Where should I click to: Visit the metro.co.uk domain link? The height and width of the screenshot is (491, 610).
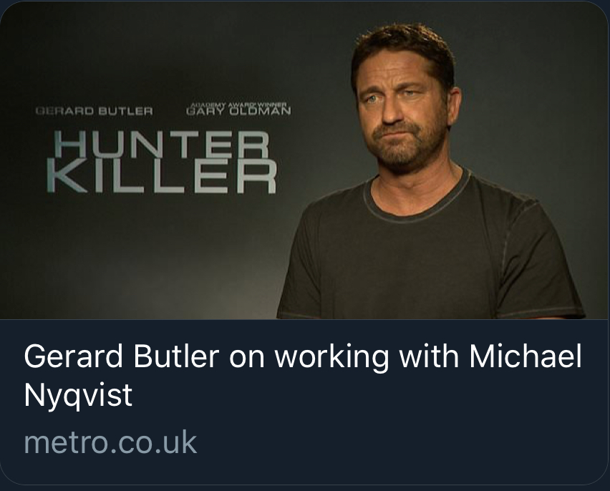pyautogui.click(x=110, y=442)
